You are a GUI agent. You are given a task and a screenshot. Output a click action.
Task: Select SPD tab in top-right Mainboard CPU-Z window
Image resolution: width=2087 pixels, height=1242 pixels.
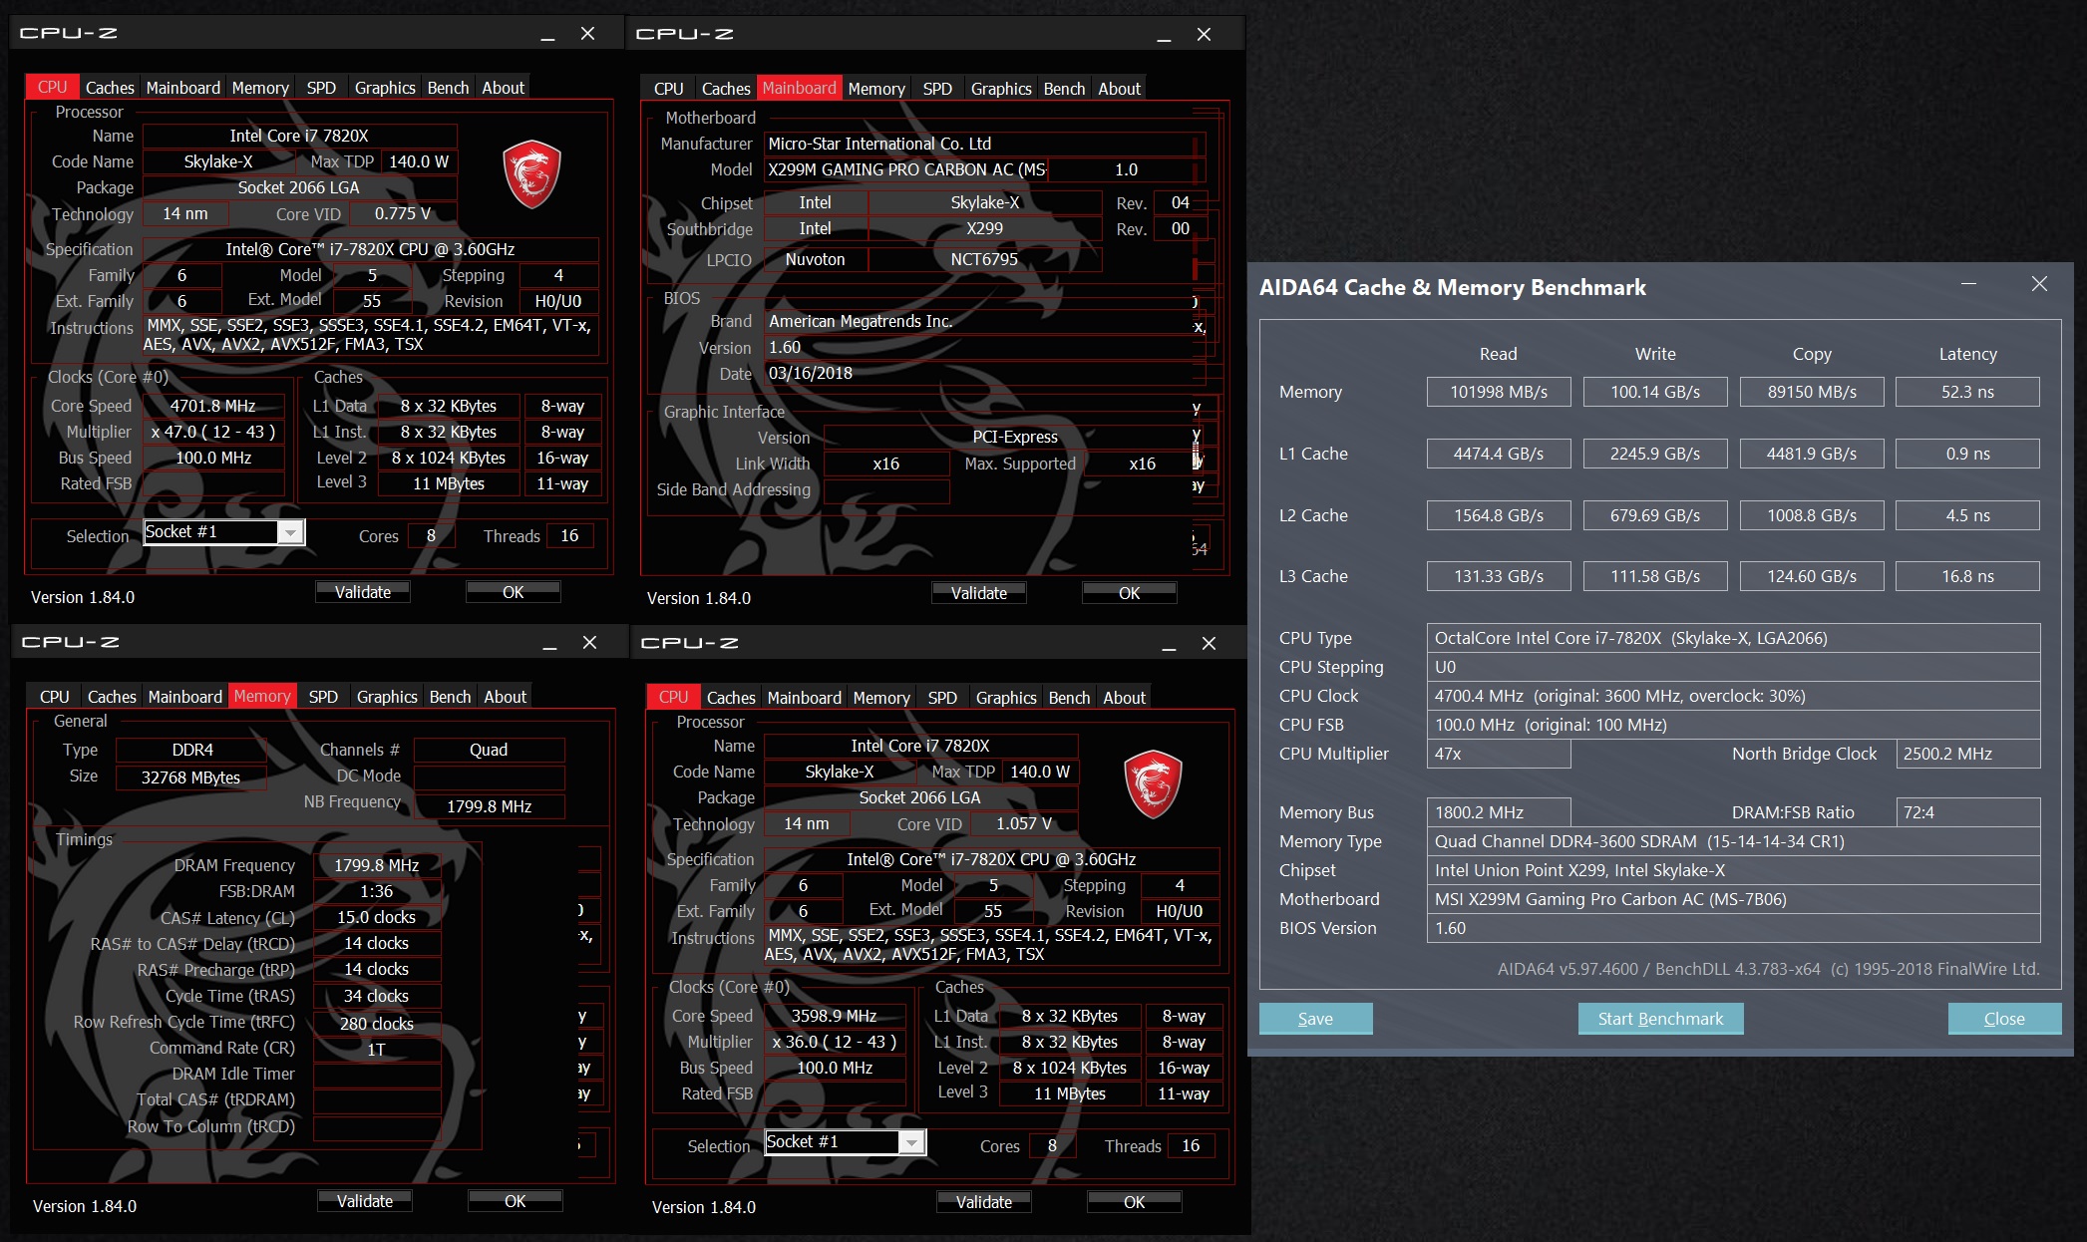click(x=937, y=89)
